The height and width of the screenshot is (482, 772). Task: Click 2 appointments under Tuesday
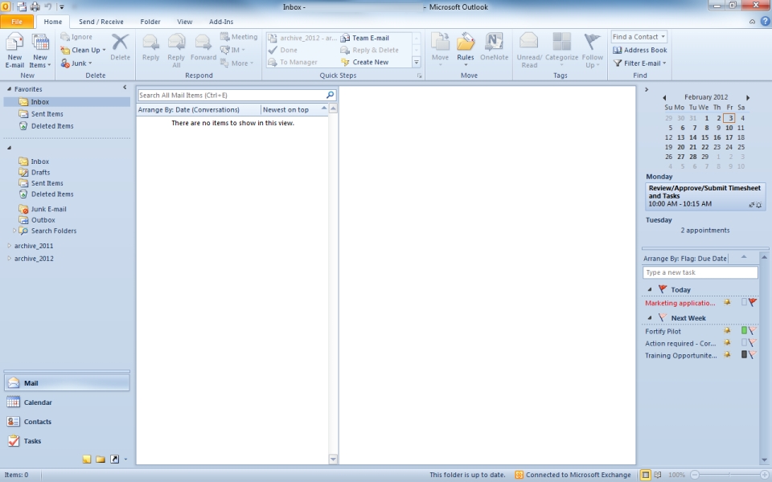[x=705, y=231]
